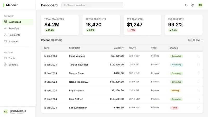Open Transfers in sidebar
This screenshot has width=208, height=117.
18,28
